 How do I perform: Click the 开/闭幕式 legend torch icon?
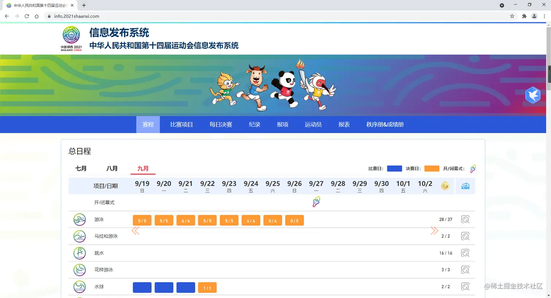473,169
